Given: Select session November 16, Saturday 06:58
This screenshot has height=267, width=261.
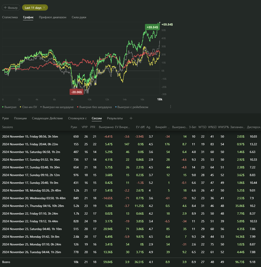Looking at the screenshot, I should click(x=130, y=152).
